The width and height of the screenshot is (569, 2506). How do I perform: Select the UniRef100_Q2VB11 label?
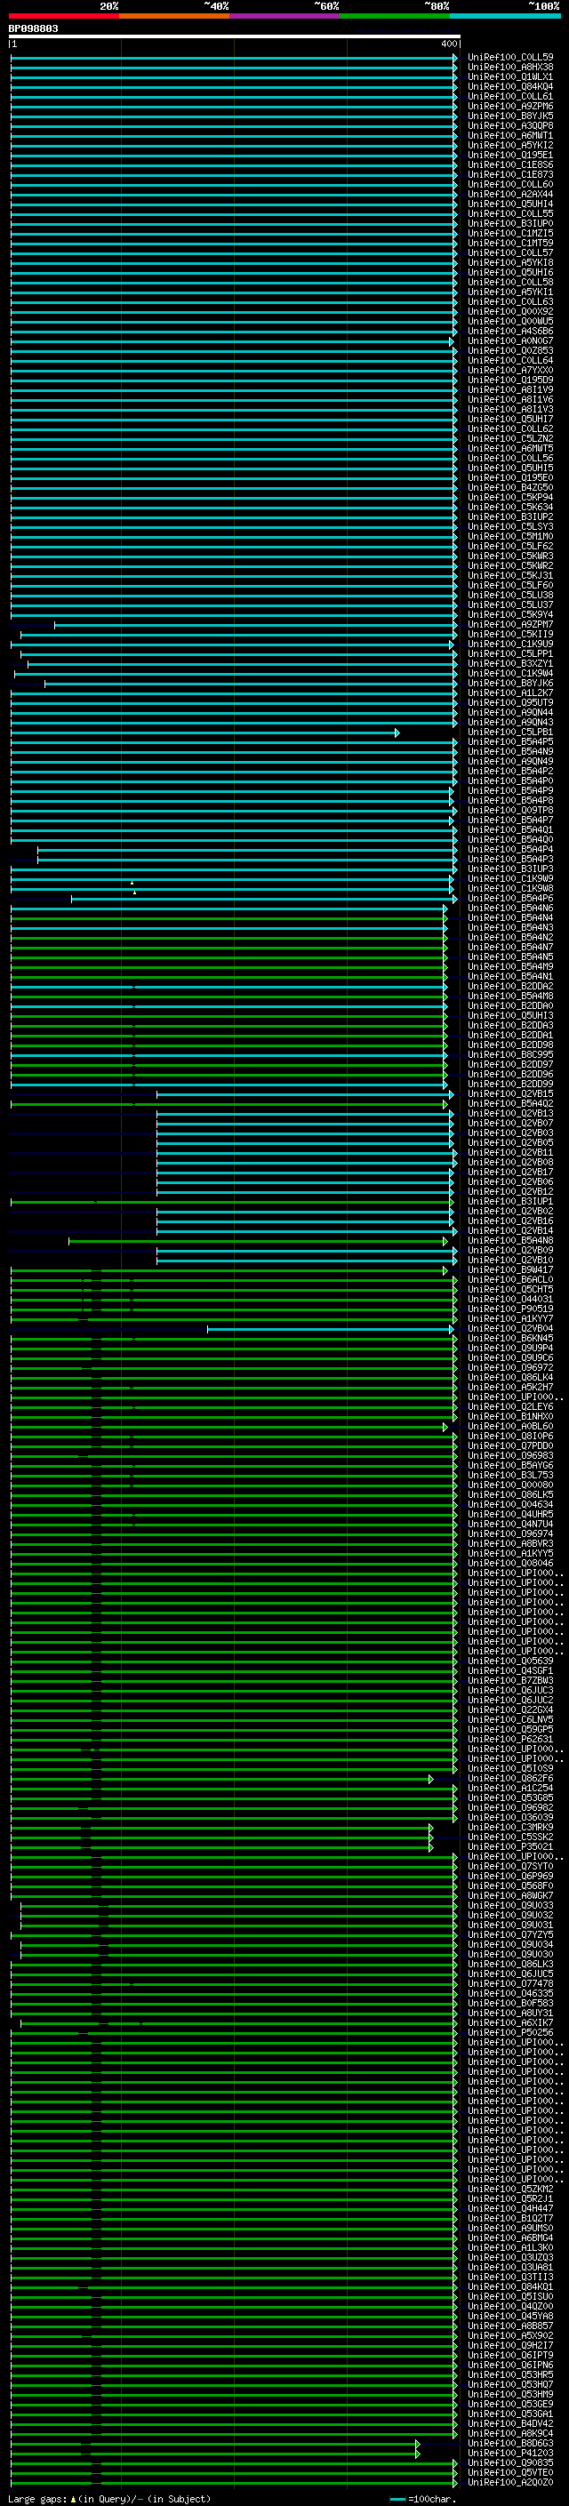coord(510,1153)
